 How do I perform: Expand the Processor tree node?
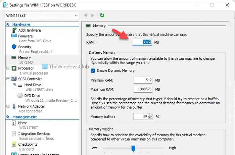[x=8, y=68]
